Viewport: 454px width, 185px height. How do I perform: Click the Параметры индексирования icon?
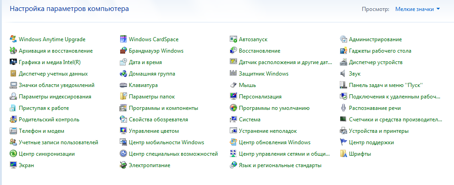point(13,96)
